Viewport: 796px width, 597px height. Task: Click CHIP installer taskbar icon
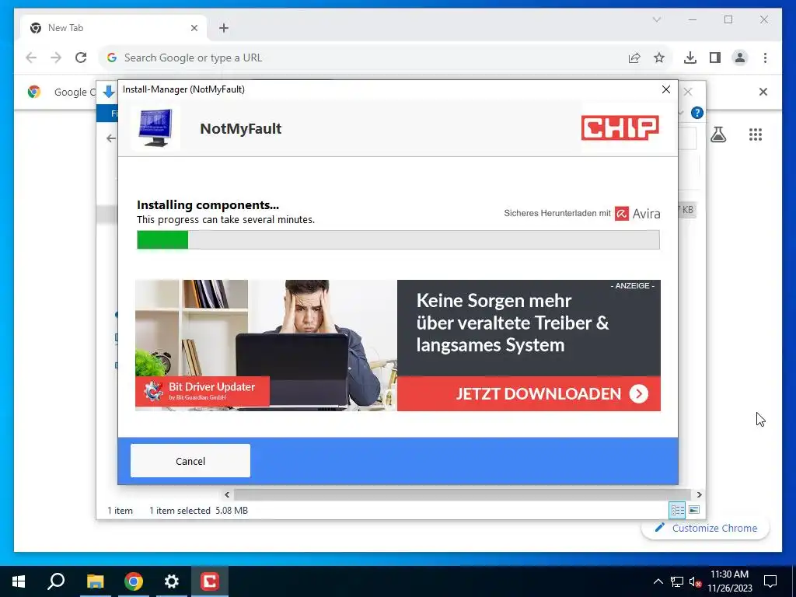coord(210,581)
